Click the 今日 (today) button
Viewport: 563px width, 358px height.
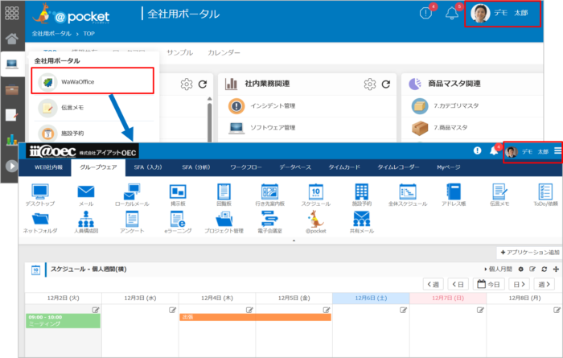488,284
